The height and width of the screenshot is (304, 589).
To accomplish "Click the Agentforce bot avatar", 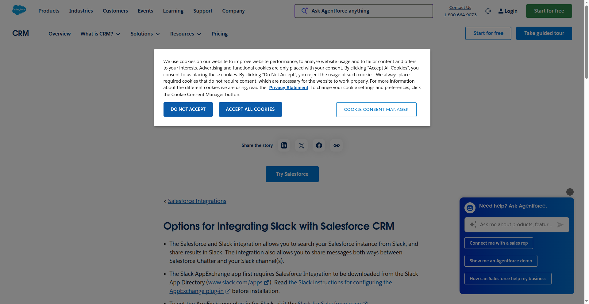I will pyautogui.click(x=470, y=208).
